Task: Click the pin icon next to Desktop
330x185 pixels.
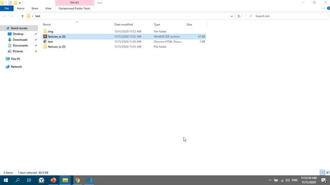Action: click(x=36, y=34)
